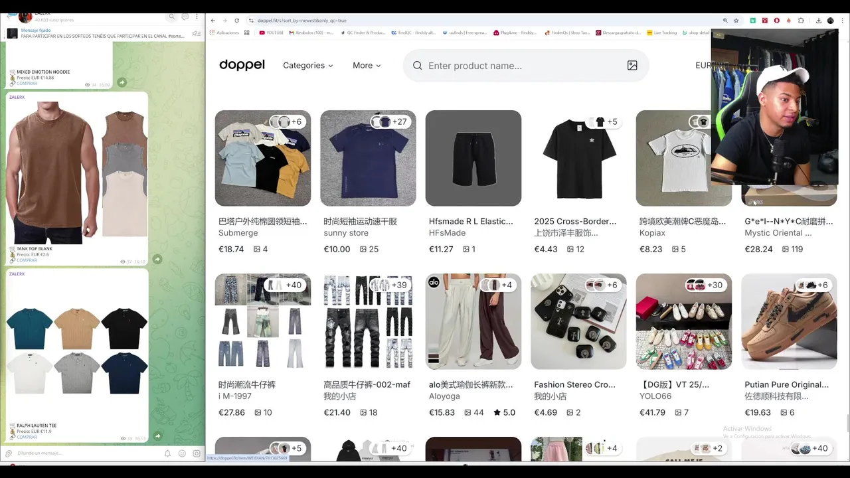Open the Aloyoga pants thumbnail
This screenshot has height=478, width=850.
pos(473,321)
